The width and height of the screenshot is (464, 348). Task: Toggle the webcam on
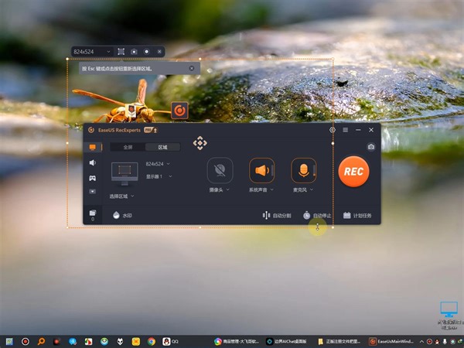point(220,170)
